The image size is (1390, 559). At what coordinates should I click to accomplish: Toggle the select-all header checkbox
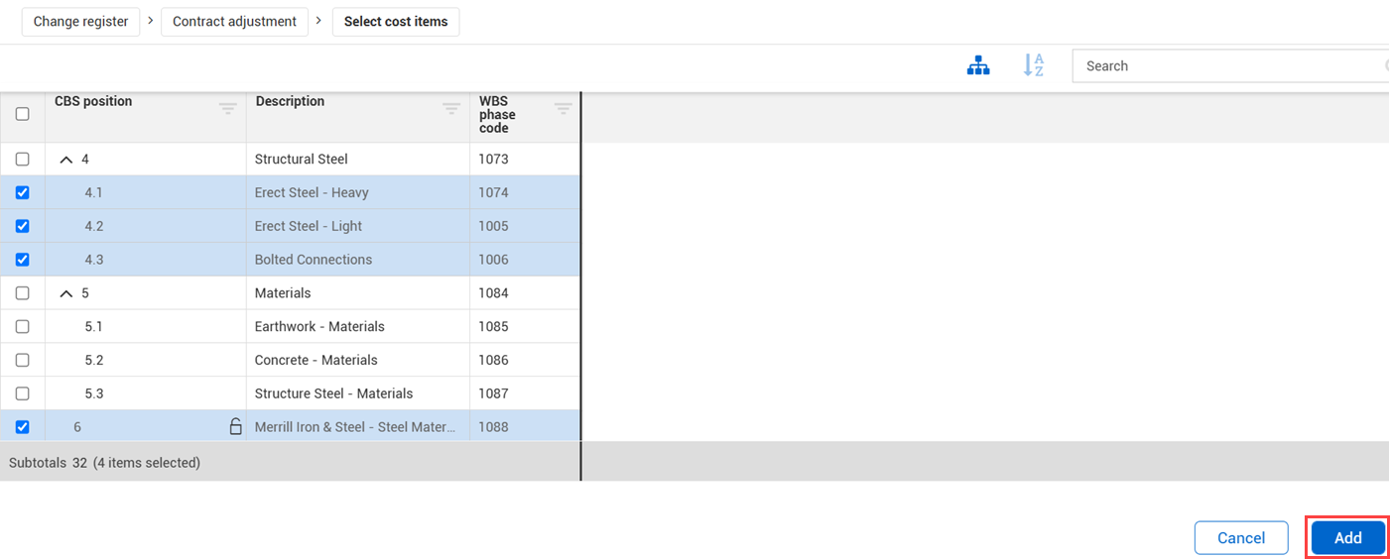point(23,114)
